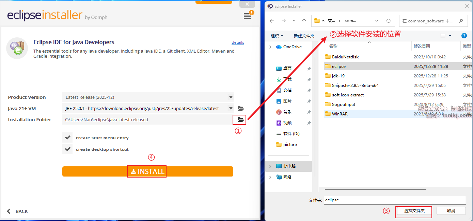Go up one folder level
473x221 pixels.
coord(304,21)
